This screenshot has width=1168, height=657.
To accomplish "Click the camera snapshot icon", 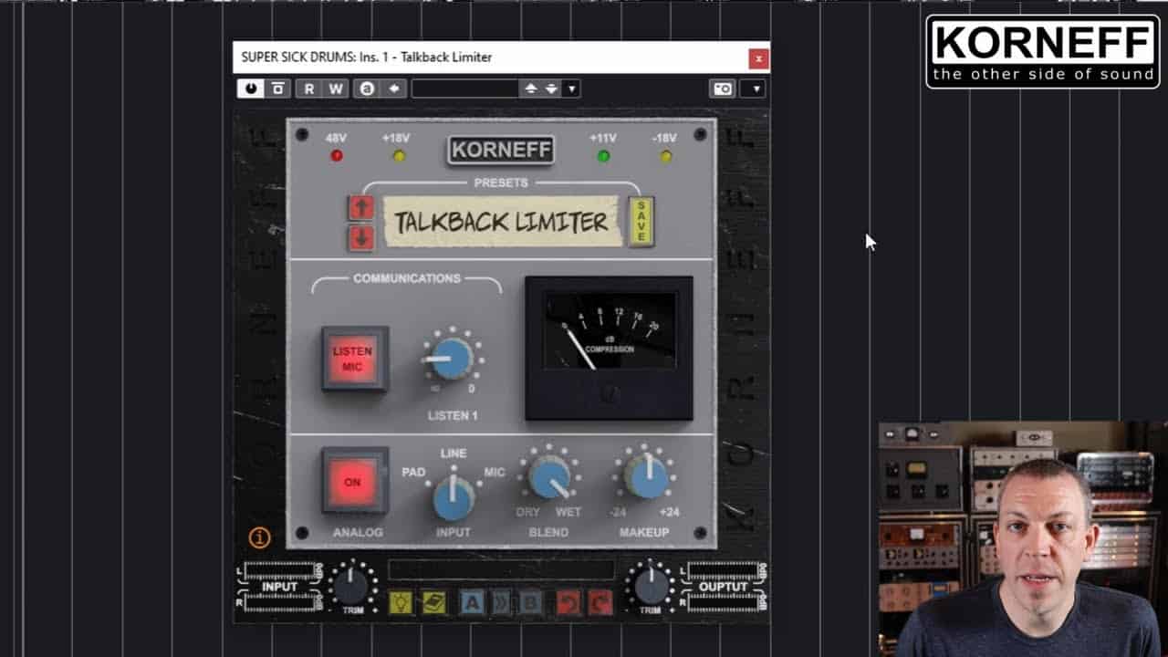I will tap(722, 89).
